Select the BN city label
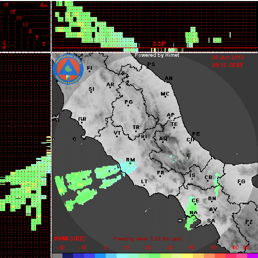The image size is (258, 258). [212, 199]
